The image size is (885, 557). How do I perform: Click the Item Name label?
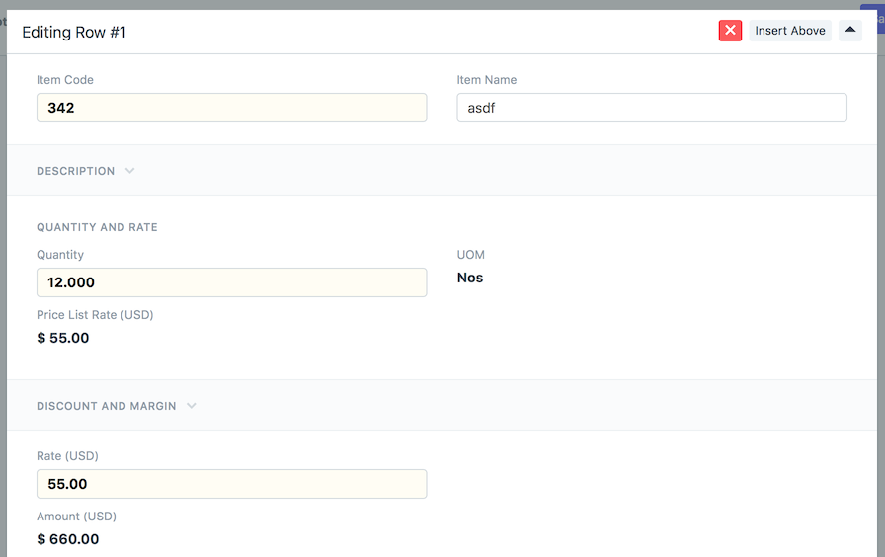pos(487,80)
